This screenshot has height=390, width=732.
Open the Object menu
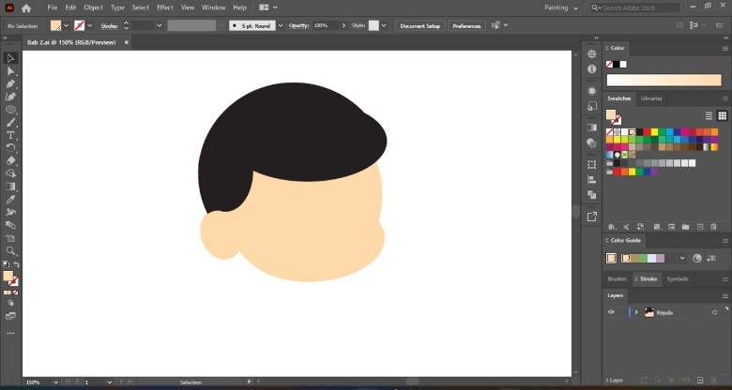tap(93, 7)
